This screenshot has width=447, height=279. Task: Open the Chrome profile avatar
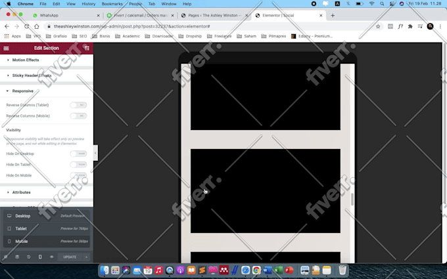430,26
